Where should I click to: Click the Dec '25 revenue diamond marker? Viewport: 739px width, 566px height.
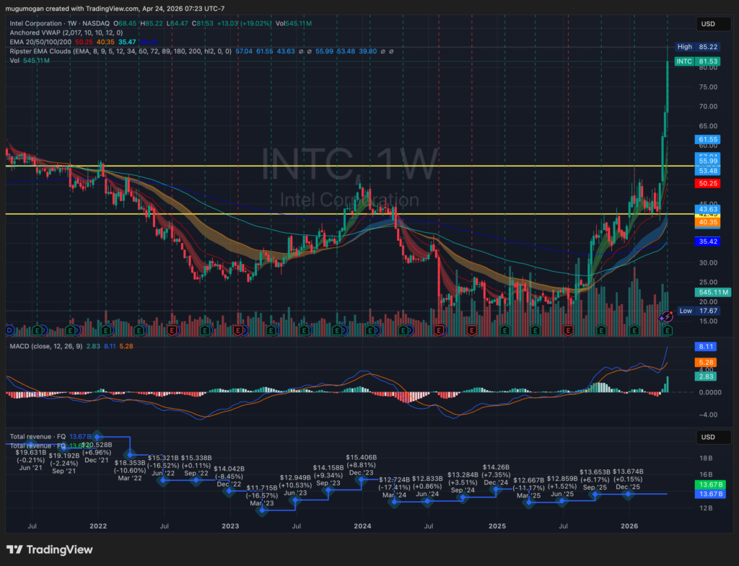(x=628, y=493)
